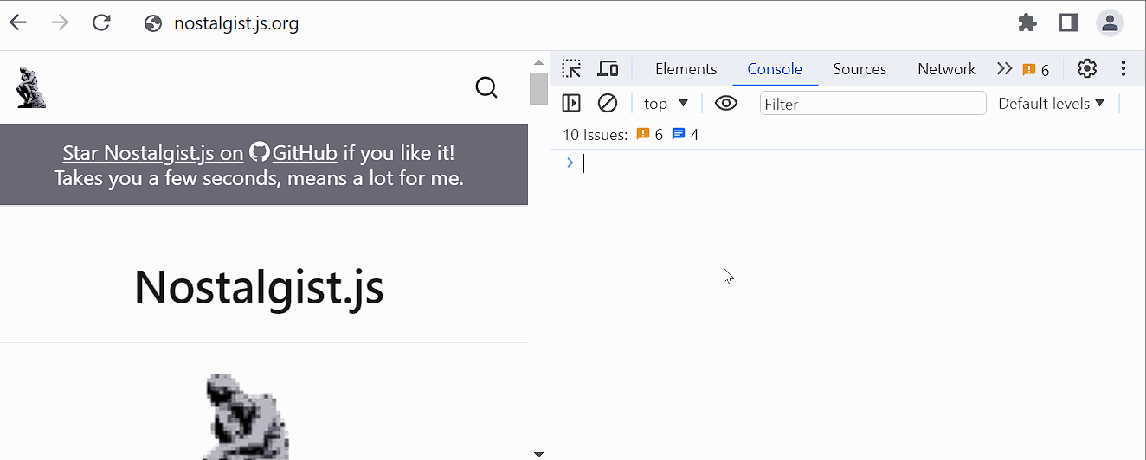Select the nostalgist.js.org address bar URL
The width and height of the screenshot is (1146, 460).
click(x=236, y=23)
